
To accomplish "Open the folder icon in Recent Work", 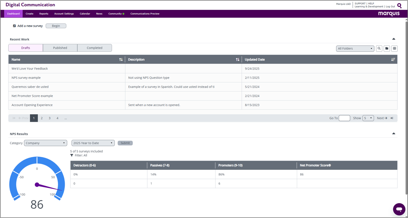I will click(387, 48).
